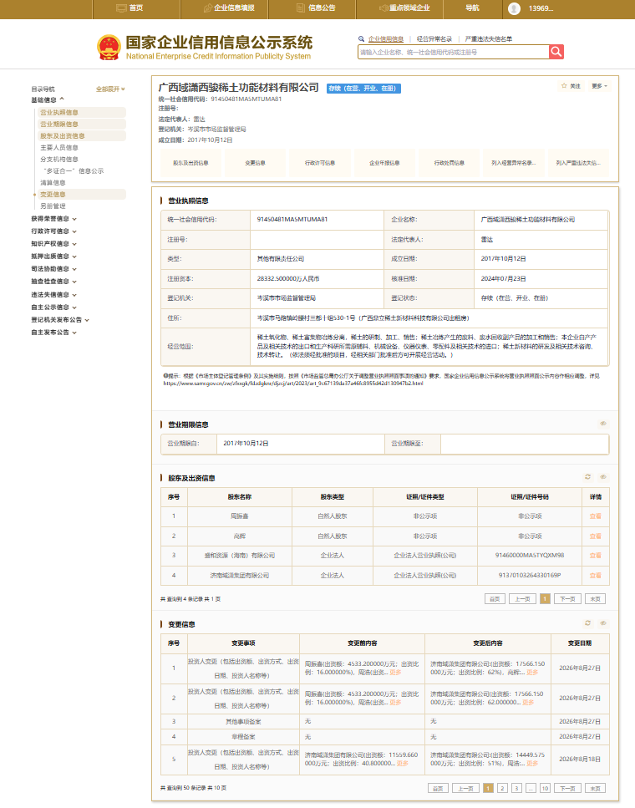Jump to 列入严重违法失信 quick button
This screenshot has width=635, height=808.
pos(578,163)
